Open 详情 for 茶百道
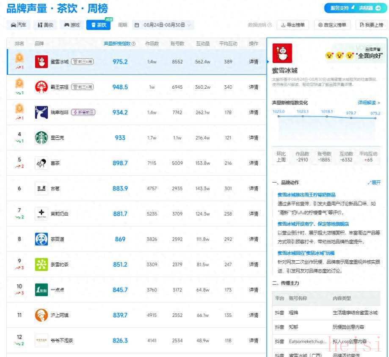389x357 pixels. [254, 239]
